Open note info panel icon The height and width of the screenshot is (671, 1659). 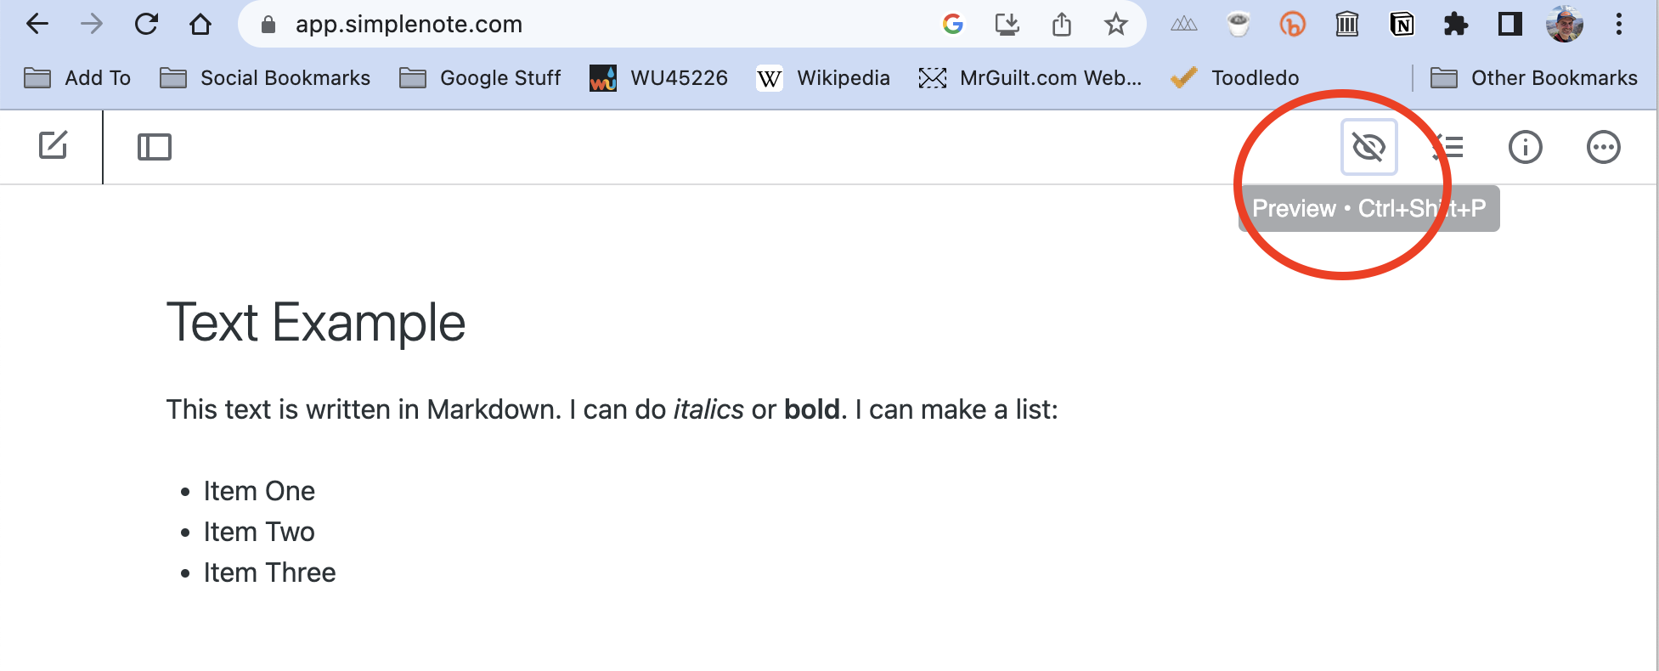click(1525, 147)
